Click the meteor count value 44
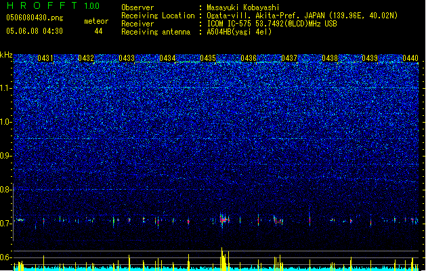 98,31
